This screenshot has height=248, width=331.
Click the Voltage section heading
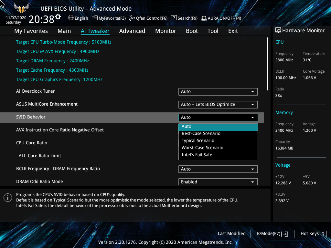pyautogui.click(x=283, y=165)
